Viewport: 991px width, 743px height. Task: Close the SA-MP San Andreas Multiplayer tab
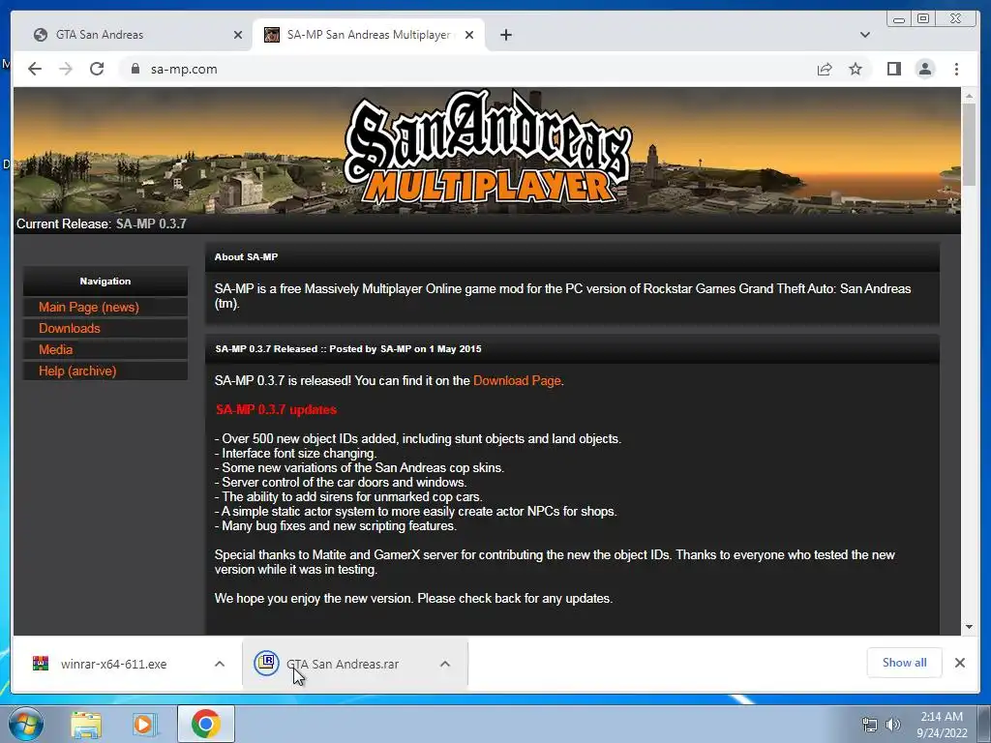pos(469,35)
